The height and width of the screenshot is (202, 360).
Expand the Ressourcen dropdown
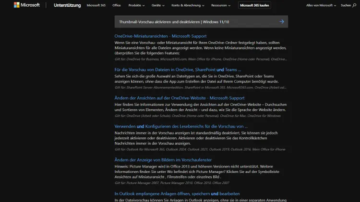coord(221,5)
